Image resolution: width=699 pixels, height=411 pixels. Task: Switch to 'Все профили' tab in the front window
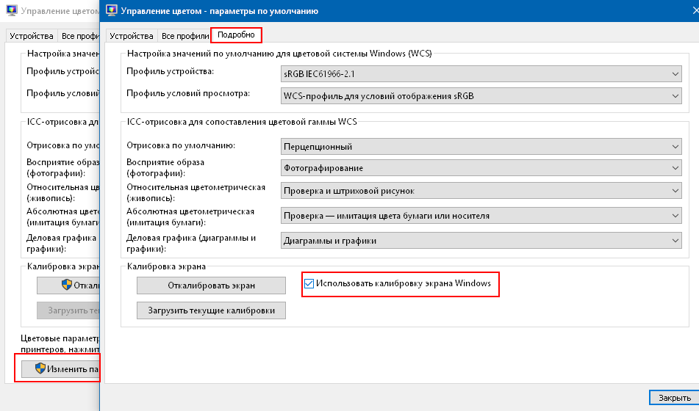click(x=184, y=35)
